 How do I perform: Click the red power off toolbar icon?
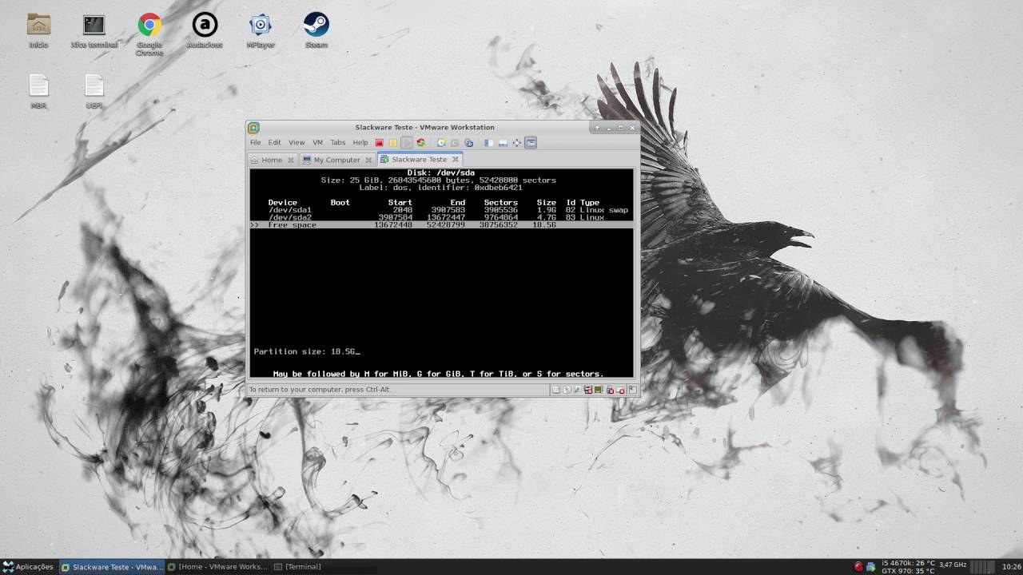pos(380,143)
